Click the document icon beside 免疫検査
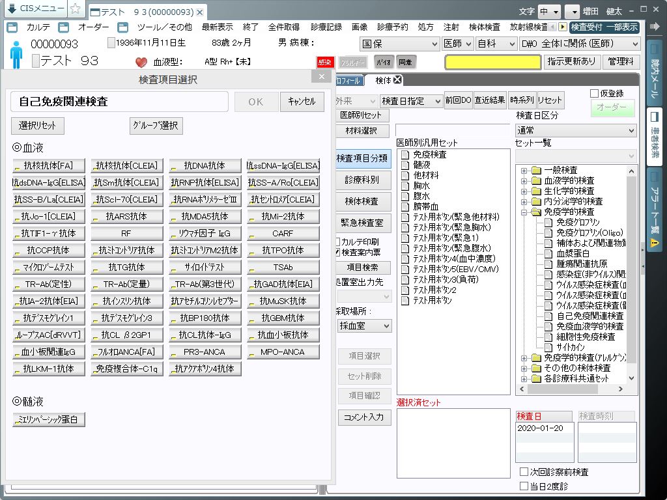Viewport: 667px width, 500px height. point(405,154)
